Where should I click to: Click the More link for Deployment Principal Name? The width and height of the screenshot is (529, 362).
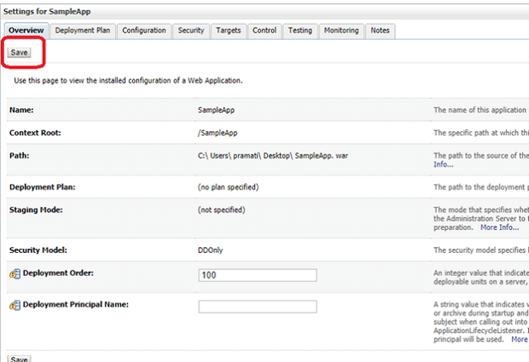(x=520, y=339)
